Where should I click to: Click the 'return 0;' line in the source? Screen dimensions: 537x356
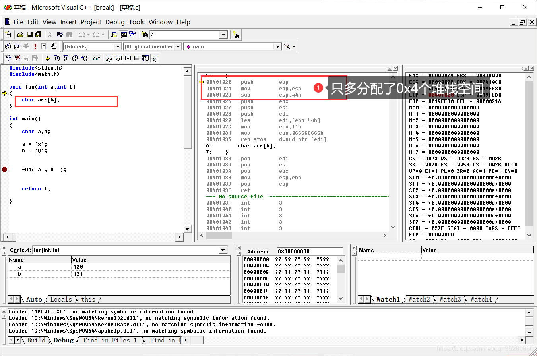36,189
